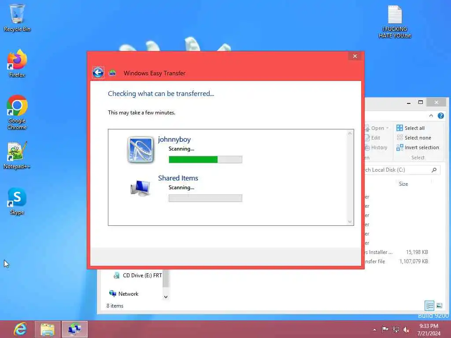Click the search magnifier icon in Explorer

click(x=434, y=170)
